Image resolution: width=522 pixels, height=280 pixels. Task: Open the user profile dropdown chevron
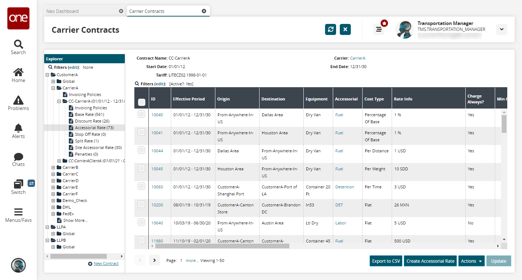(501, 29)
